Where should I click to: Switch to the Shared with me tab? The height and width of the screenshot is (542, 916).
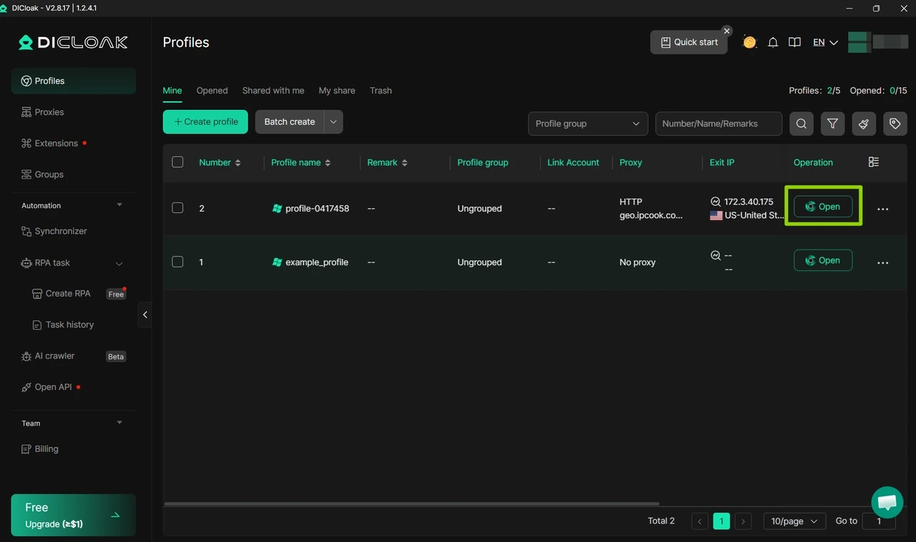pyautogui.click(x=273, y=90)
